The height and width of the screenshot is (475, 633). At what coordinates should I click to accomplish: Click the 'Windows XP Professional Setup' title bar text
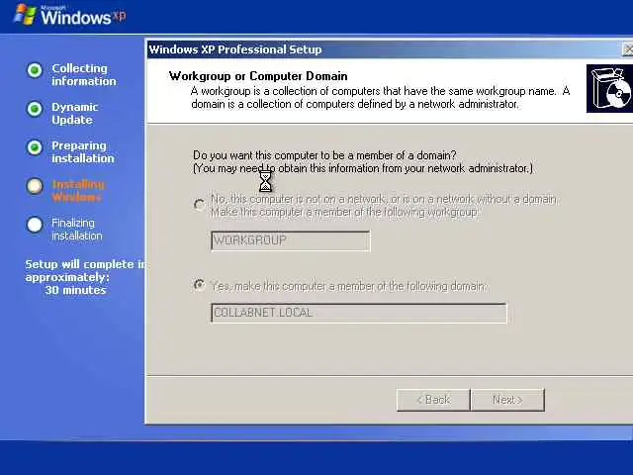point(235,49)
